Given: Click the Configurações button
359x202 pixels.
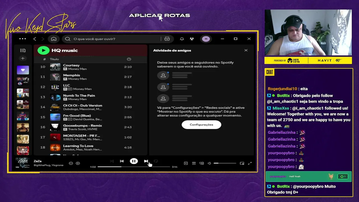Looking at the screenshot, I should [x=201, y=125].
